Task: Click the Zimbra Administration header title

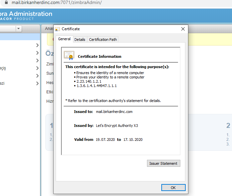Action: pos(26,14)
